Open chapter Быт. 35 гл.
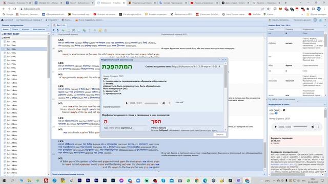328x184 pixels. 12,169
